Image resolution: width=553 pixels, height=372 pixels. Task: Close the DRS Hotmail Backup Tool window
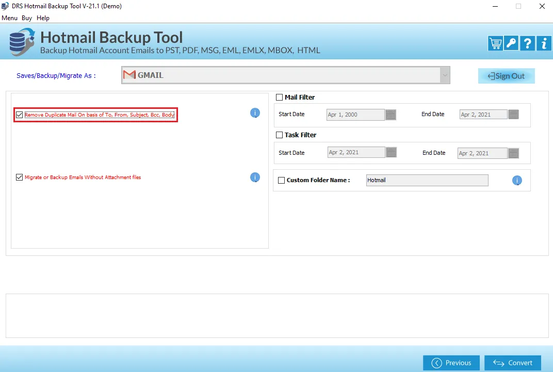pyautogui.click(x=542, y=6)
